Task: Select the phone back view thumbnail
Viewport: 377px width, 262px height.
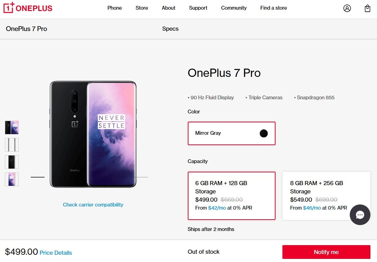Action: click(12, 162)
